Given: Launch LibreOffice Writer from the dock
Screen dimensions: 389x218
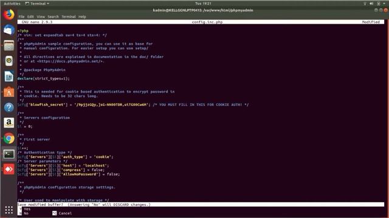Looking at the screenshot, I should pos(9,76).
